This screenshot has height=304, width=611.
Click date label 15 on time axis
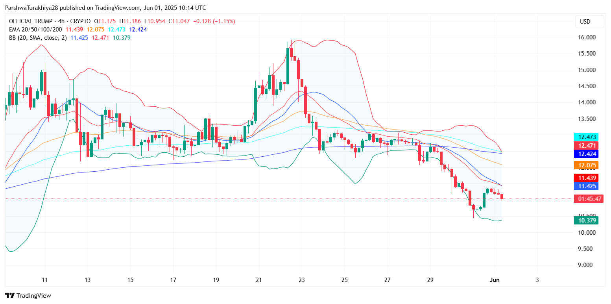[x=130, y=280]
